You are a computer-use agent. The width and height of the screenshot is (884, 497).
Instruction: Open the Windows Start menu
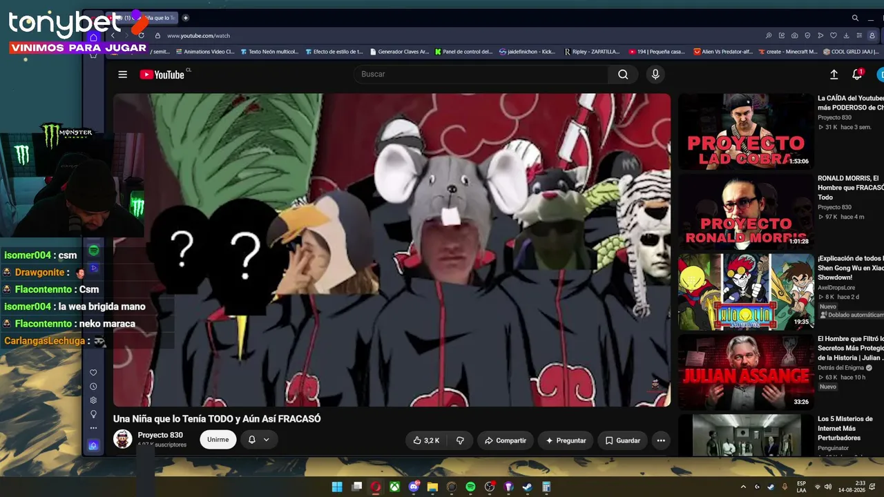click(x=337, y=487)
